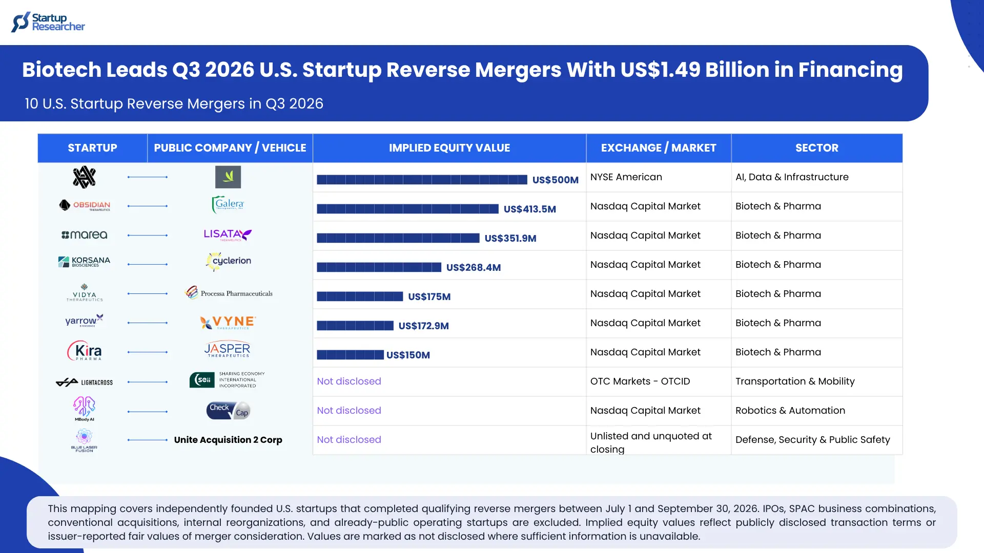Click the EXCHANGE / MARKET column header

click(659, 148)
